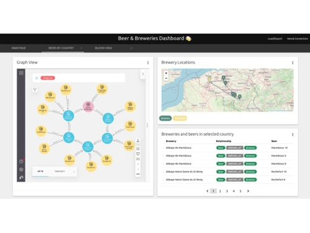Click the monitor presentation icon in graph tools
The image size is (310, 233).
[138, 154]
